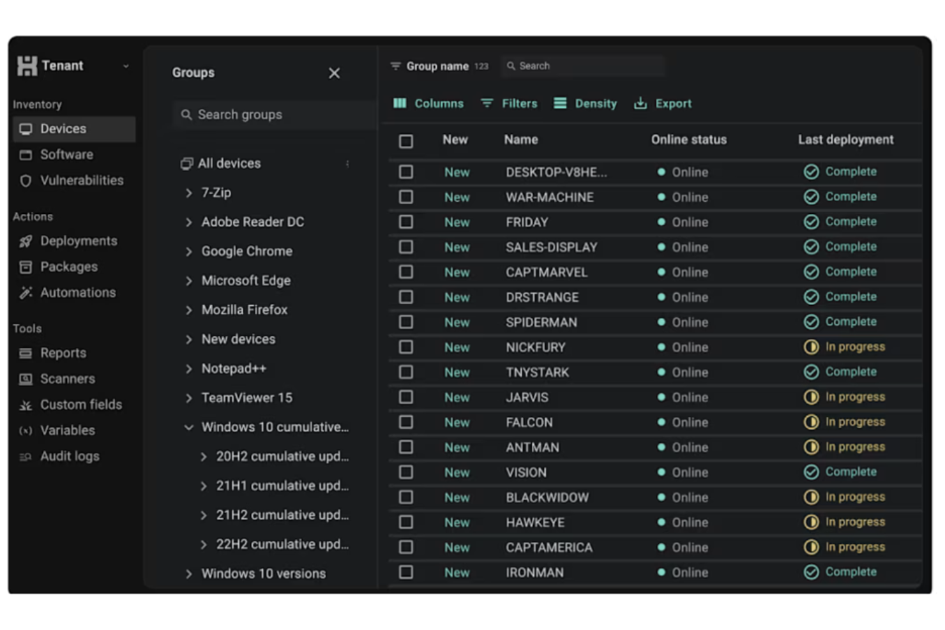Viewport: 945px width, 630px height.
Task: Select the header checkbox to pick all devices
Action: coord(406,141)
